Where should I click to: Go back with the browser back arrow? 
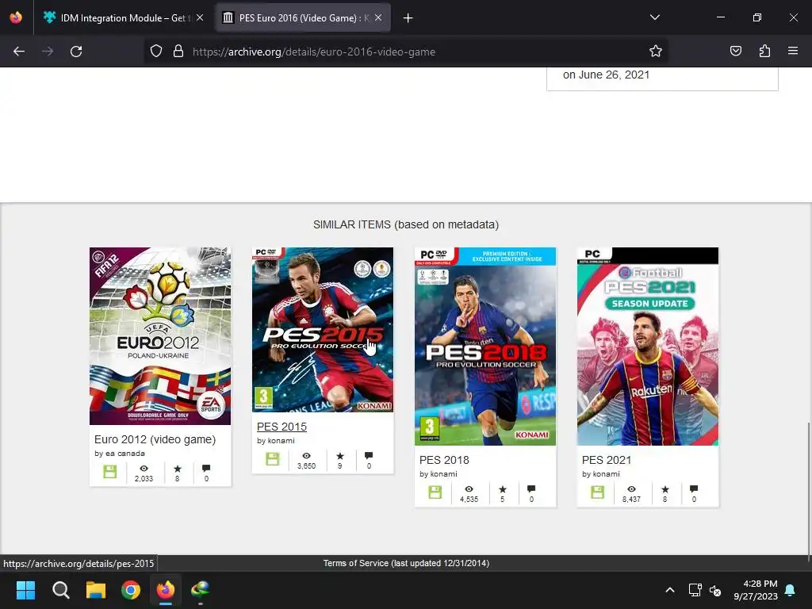(19, 52)
